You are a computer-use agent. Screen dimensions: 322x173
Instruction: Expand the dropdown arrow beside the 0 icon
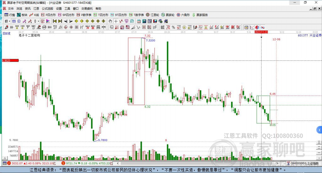tap(38, 21)
